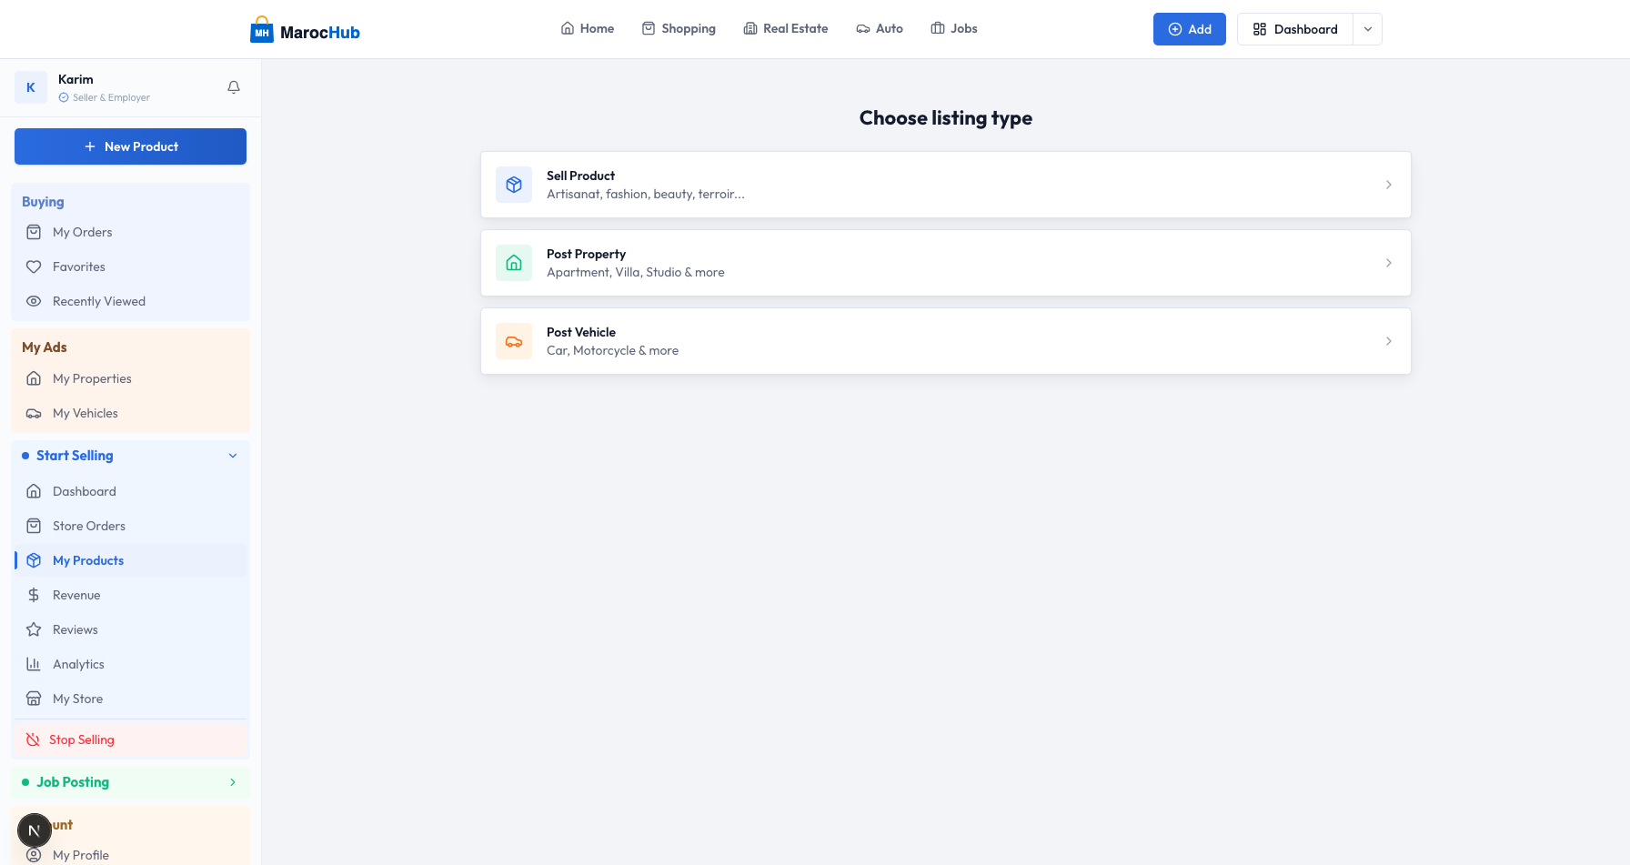
Task: Select Stop Selling in sidebar
Action: [x=82, y=739]
